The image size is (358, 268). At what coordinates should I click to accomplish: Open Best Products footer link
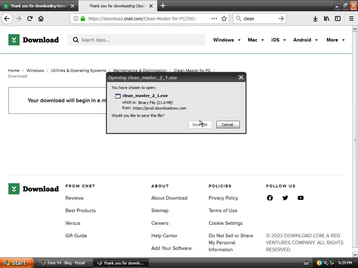click(80, 210)
